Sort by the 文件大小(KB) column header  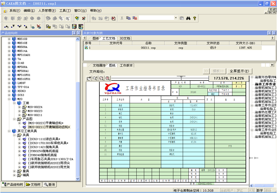(245, 43)
